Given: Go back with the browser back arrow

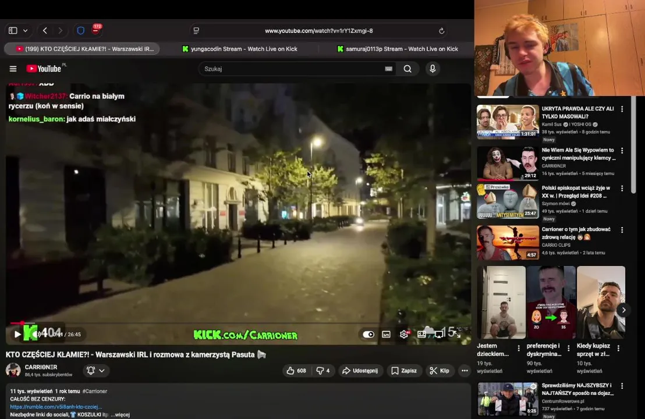Looking at the screenshot, I should pos(45,30).
